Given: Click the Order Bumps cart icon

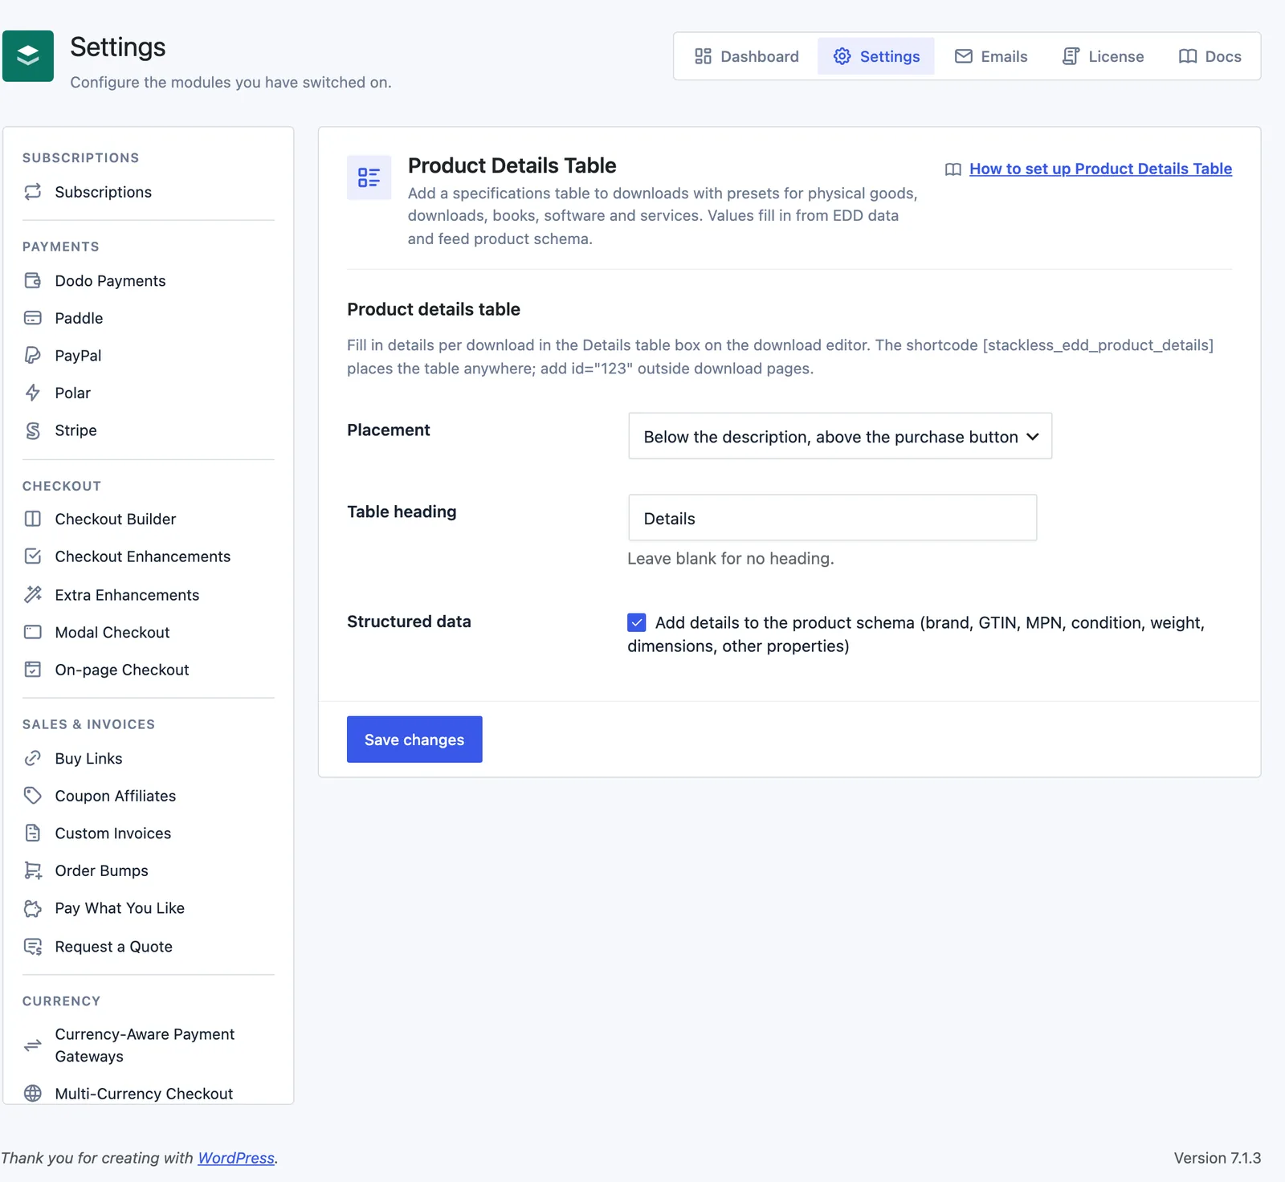Looking at the screenshot, I should click(33, 870).
